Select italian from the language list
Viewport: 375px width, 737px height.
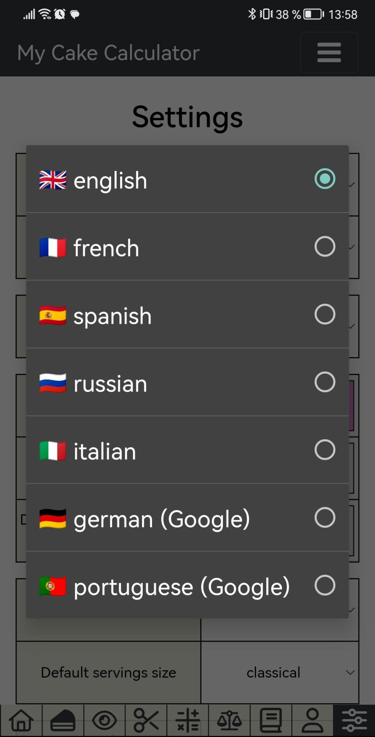tap(105, 451)
